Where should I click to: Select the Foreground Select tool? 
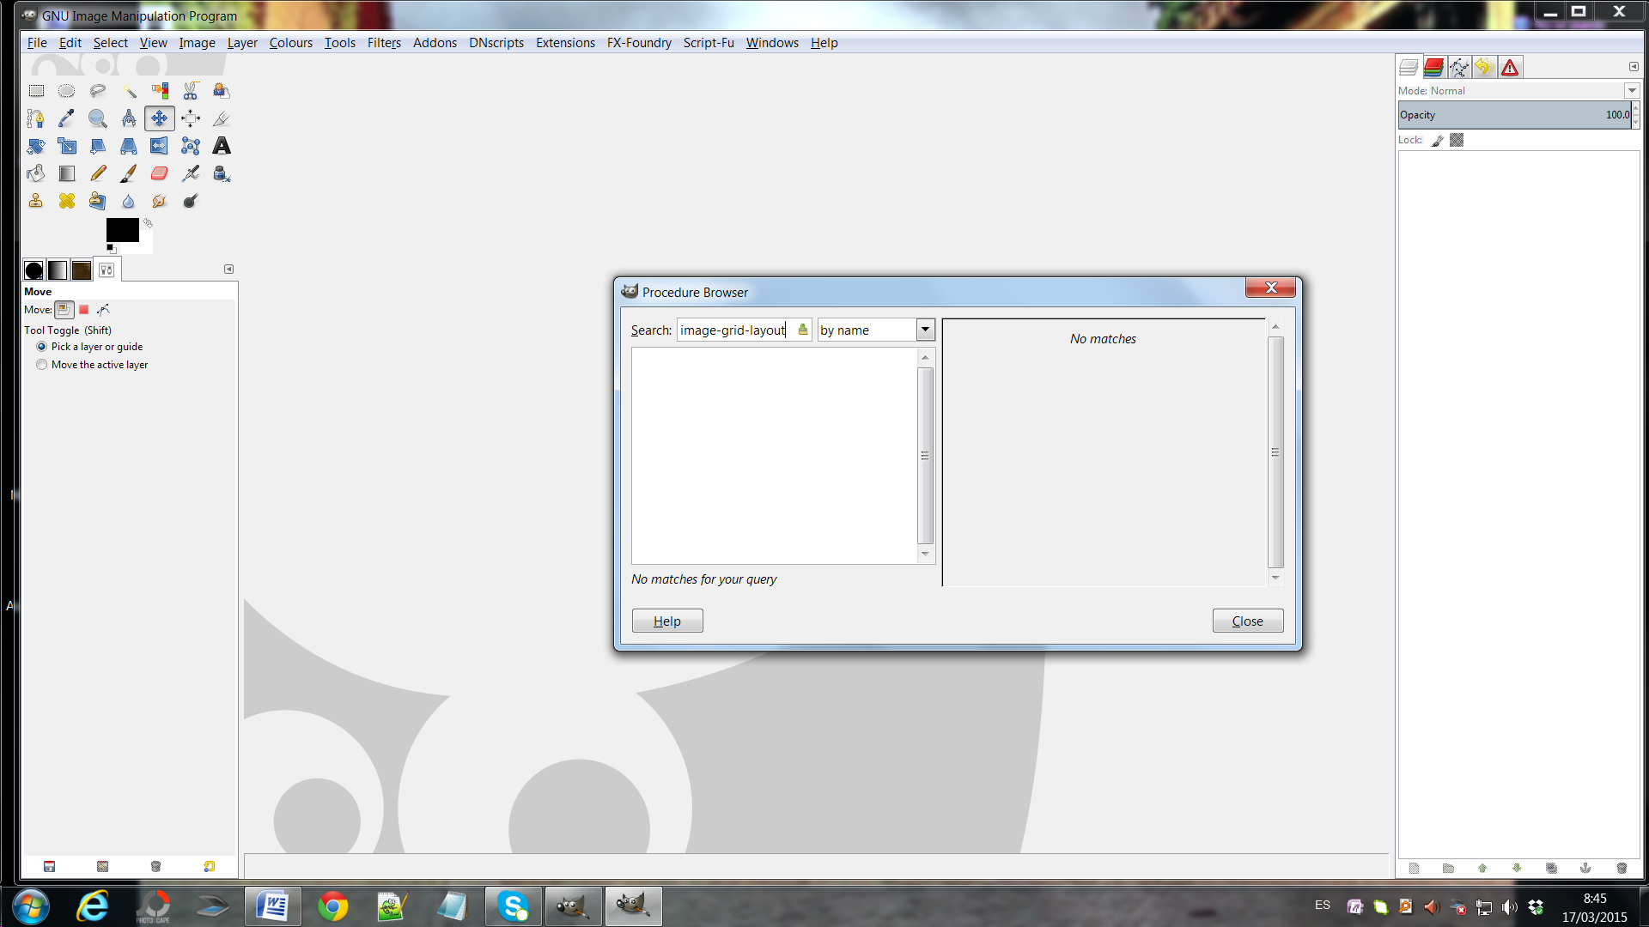coord(222,91)
